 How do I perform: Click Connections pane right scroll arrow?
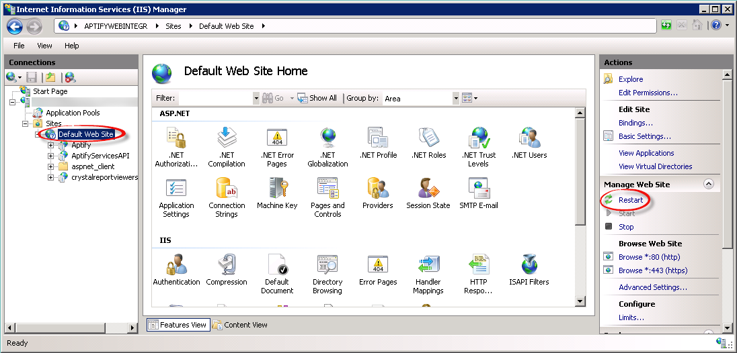click(x=132, y=327)
